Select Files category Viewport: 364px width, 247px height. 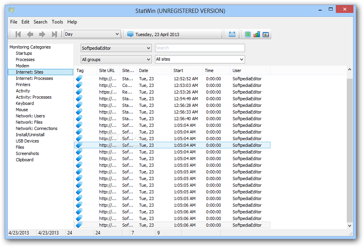tap(20, 147)
